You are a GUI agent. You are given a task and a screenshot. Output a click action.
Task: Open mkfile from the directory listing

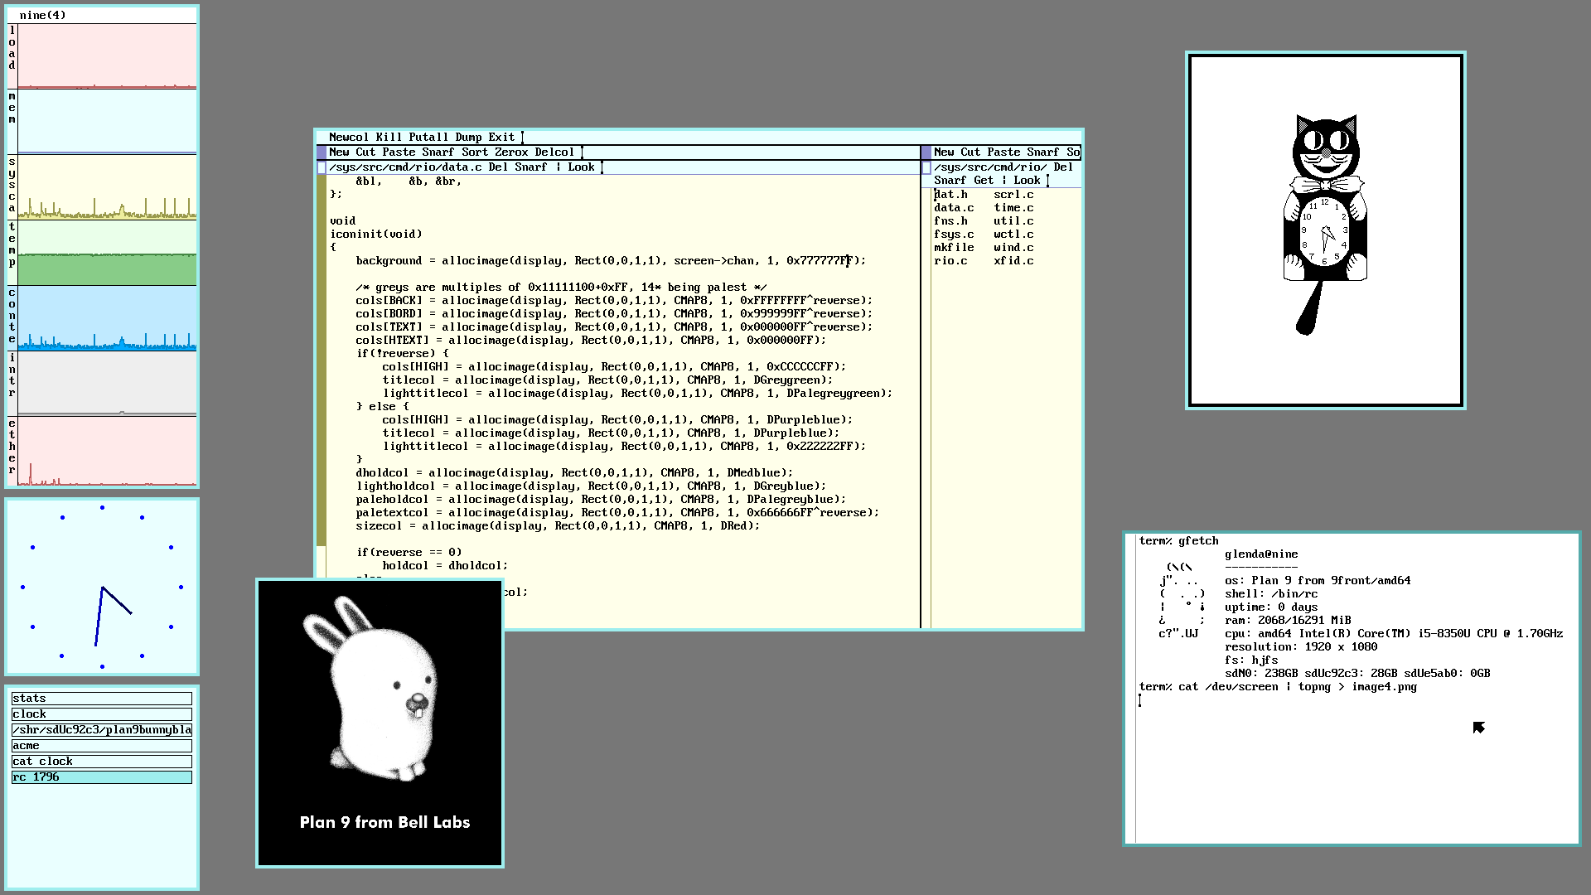pos(954,248)
